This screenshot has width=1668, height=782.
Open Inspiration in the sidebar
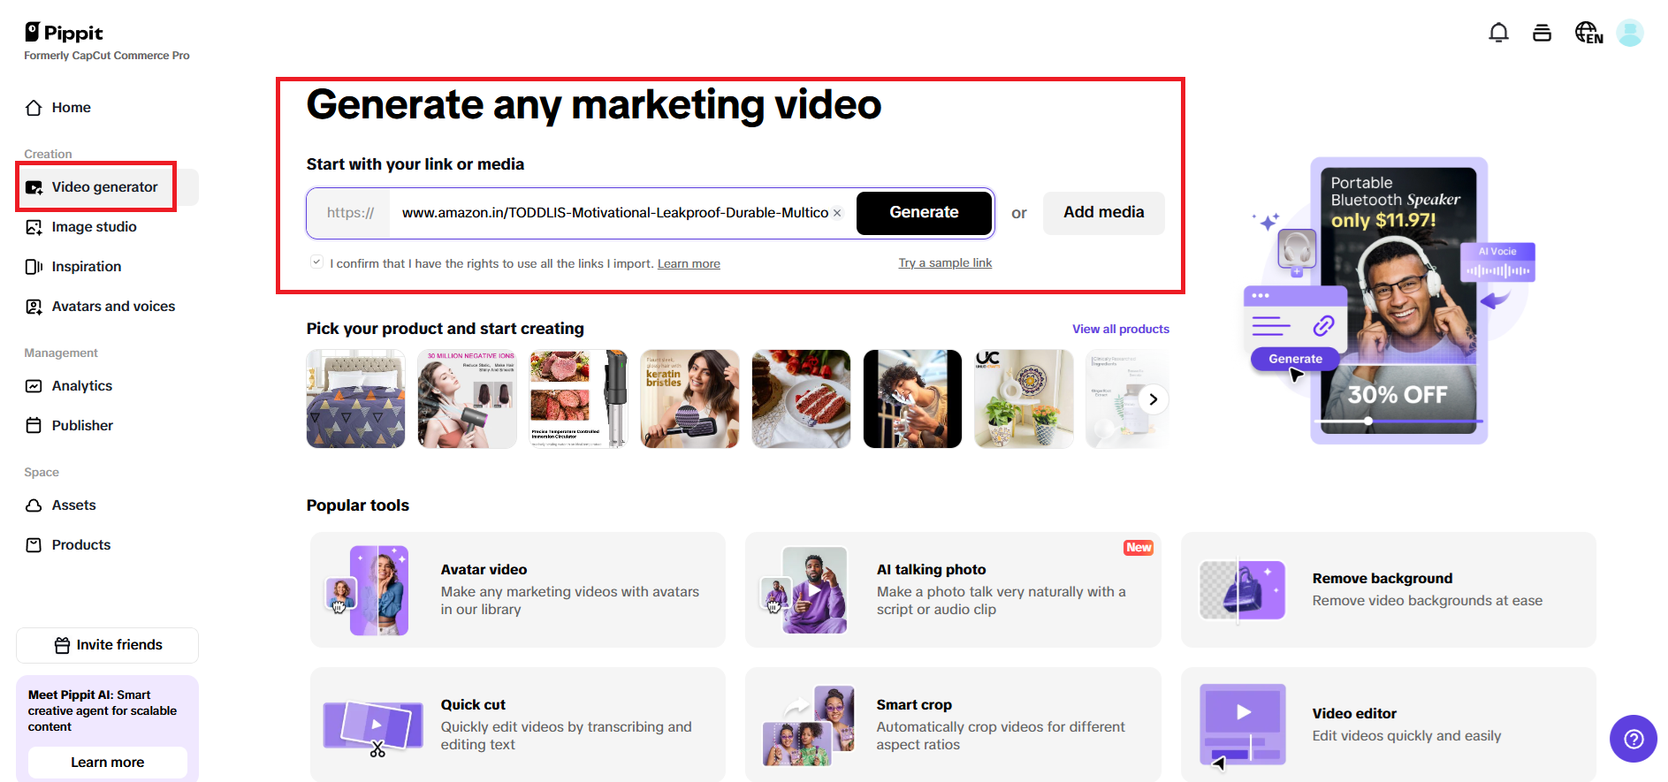pos(107,267)
